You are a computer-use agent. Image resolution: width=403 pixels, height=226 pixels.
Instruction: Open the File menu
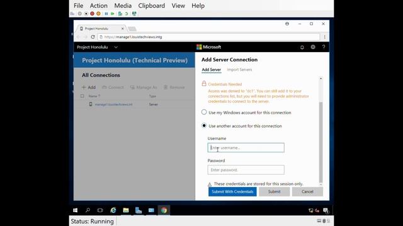click(78, 6)
